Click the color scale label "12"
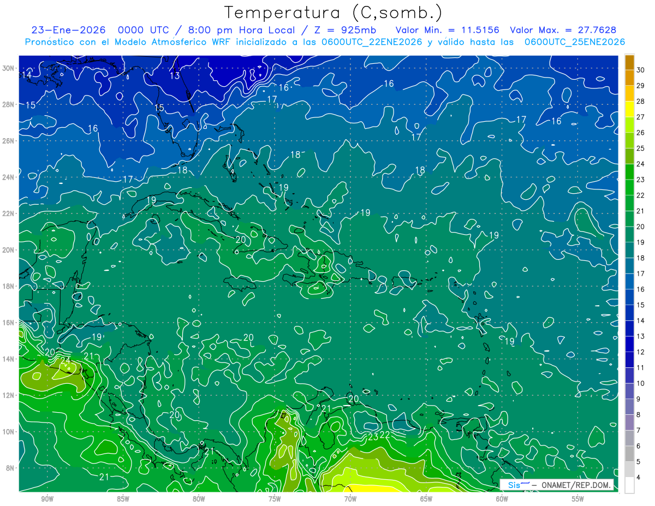The image size is (655, 506). click(x=641, y=352)
